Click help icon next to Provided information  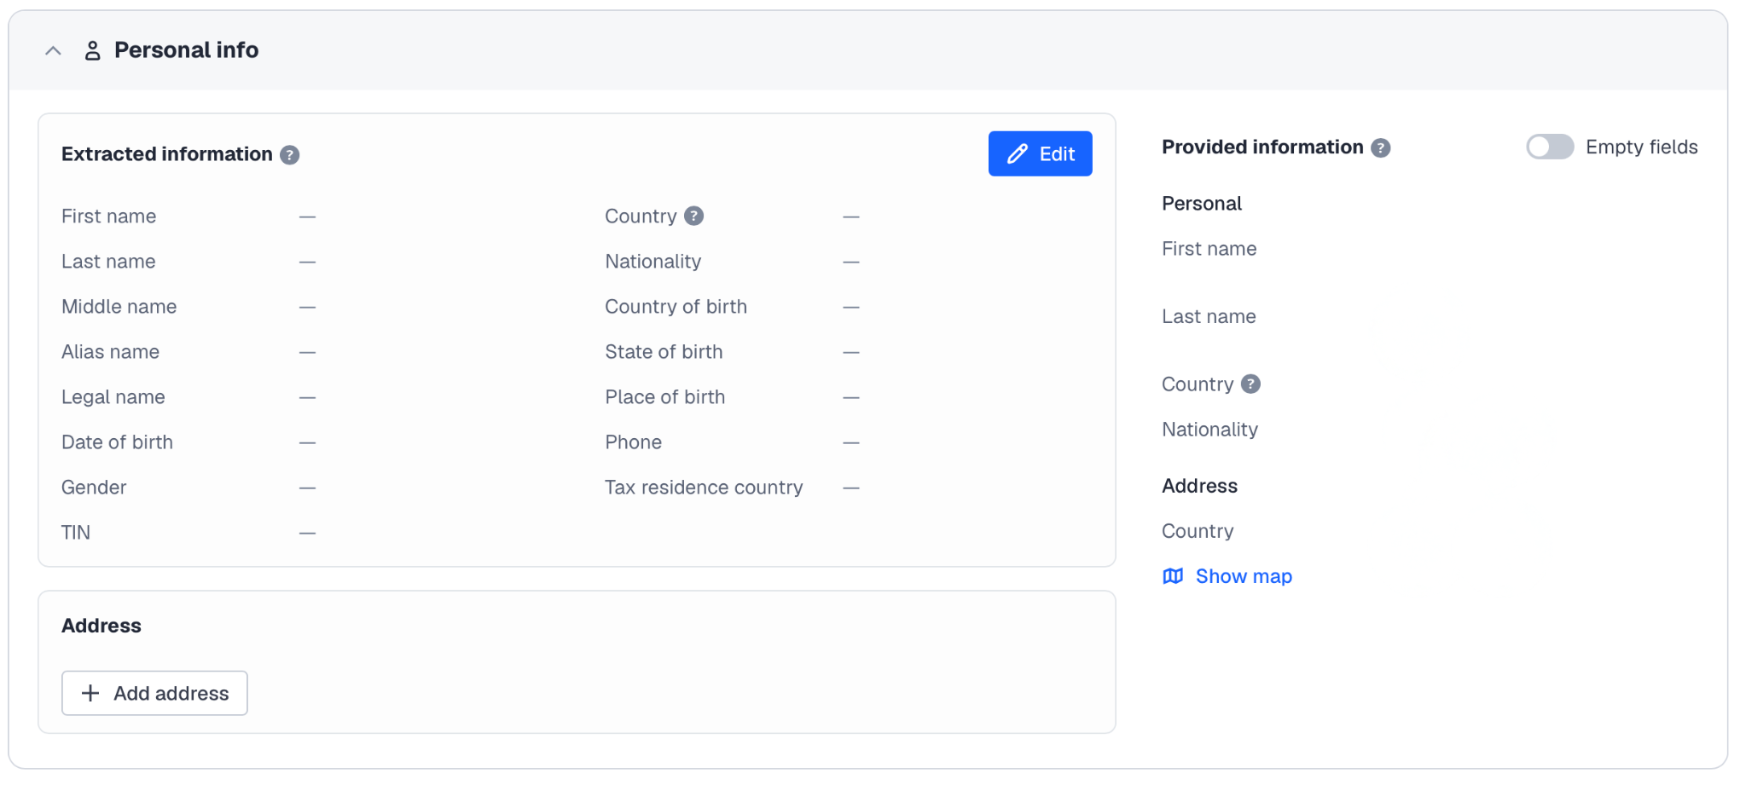click(1381, 148)
